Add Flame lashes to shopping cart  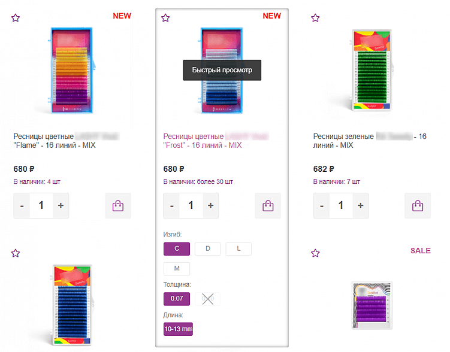[x=118, y=206]
